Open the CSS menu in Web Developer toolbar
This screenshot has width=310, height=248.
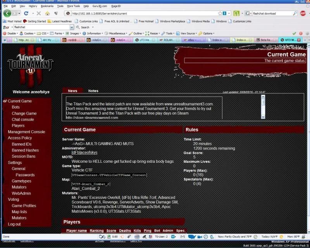43,33
